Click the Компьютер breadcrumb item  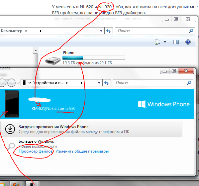12,31
